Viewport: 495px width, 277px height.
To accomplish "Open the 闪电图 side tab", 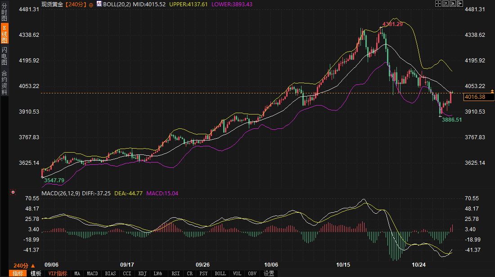I will (4, 56).
